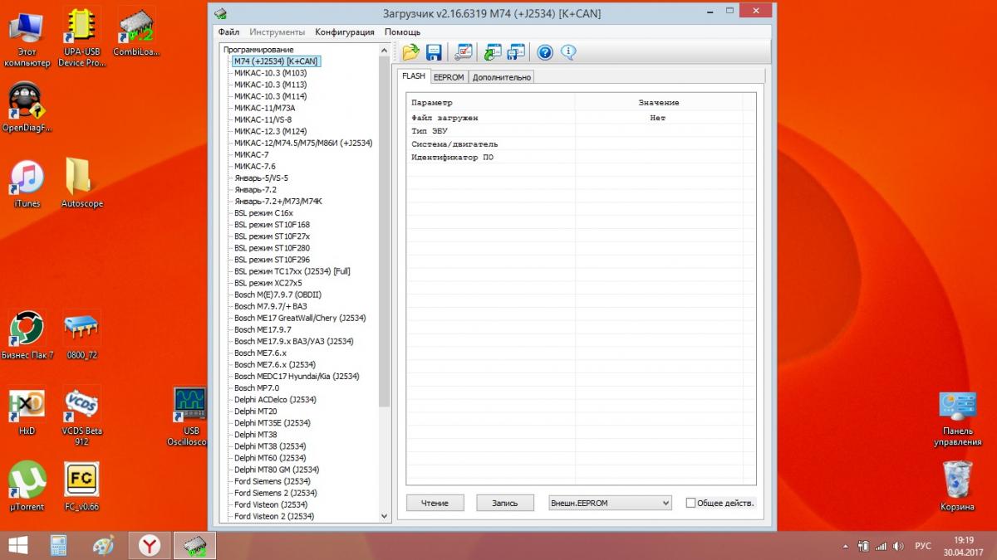
Task: Click the green arrow window toolbar icon
Action: (493, 52)
